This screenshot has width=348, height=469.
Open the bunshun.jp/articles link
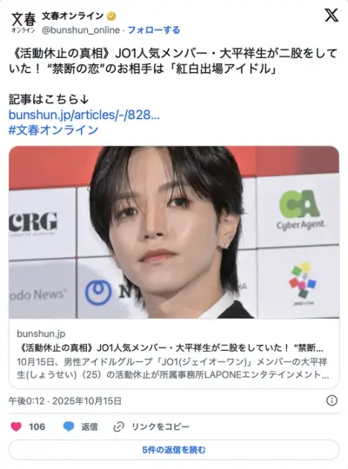(84, 115)
